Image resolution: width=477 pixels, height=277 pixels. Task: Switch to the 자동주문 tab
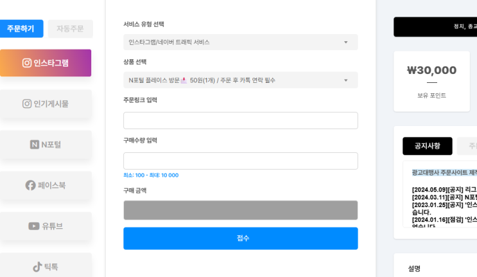(70, 29)
